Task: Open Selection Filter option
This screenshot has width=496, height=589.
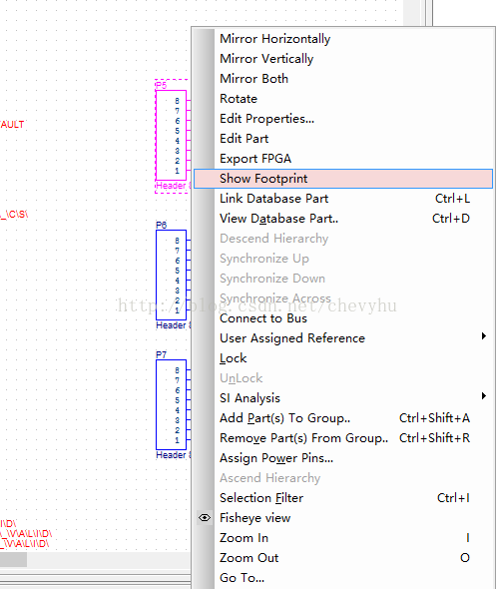Action: click(x=343, y=498)
